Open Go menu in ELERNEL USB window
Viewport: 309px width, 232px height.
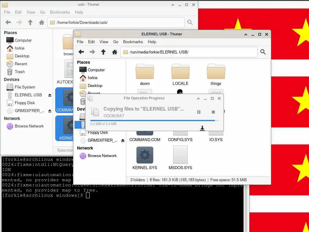pos(116,42)
